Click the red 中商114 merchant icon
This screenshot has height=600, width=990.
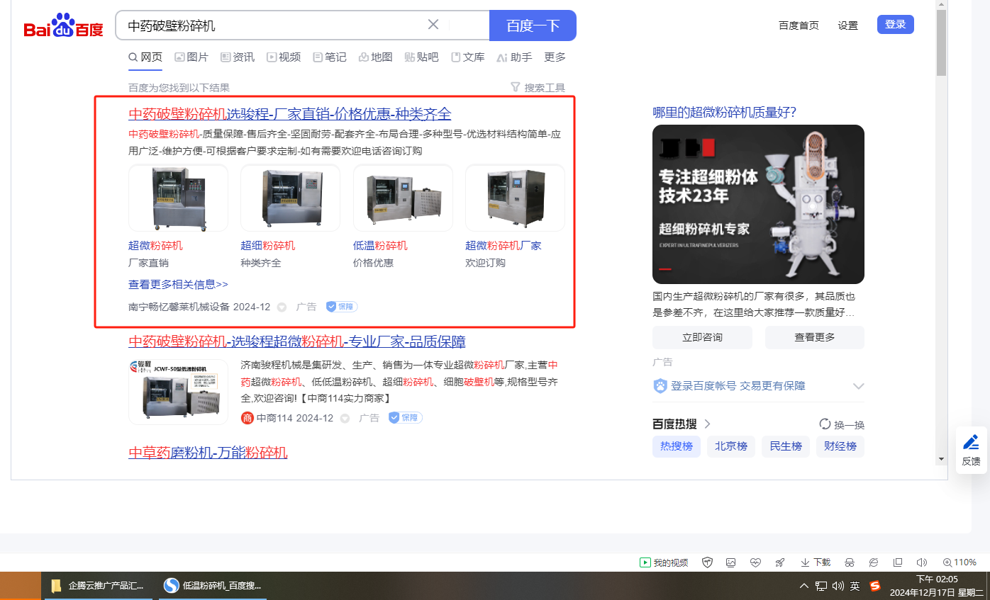point(247,418)
